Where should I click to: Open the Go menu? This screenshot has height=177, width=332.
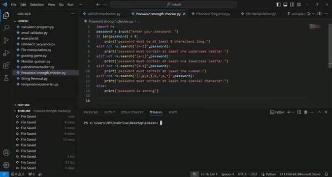[61, 4]
